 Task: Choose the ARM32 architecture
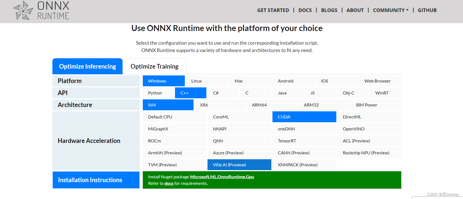[x=323, y=105]
